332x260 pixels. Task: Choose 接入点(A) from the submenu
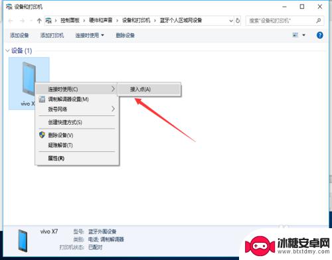pyautogui.click(x=149, y=89)
